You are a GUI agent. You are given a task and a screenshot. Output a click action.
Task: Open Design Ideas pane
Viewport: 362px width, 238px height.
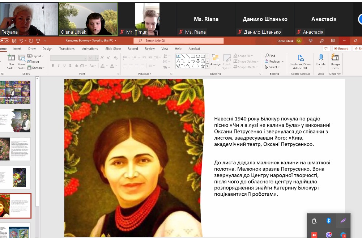click(335, 61)
